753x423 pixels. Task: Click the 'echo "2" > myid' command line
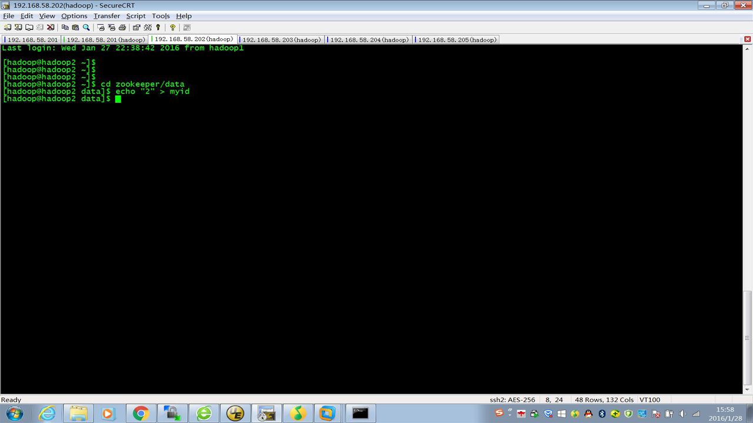(x=96, y=91)
